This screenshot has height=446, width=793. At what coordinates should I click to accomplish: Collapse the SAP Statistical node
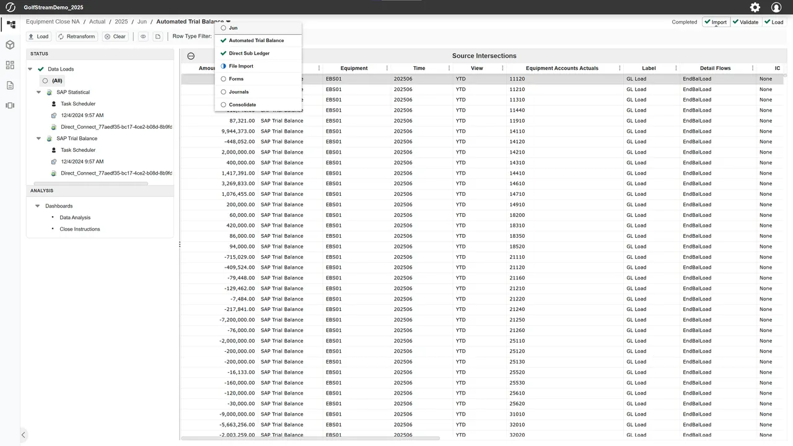point(38,92)
